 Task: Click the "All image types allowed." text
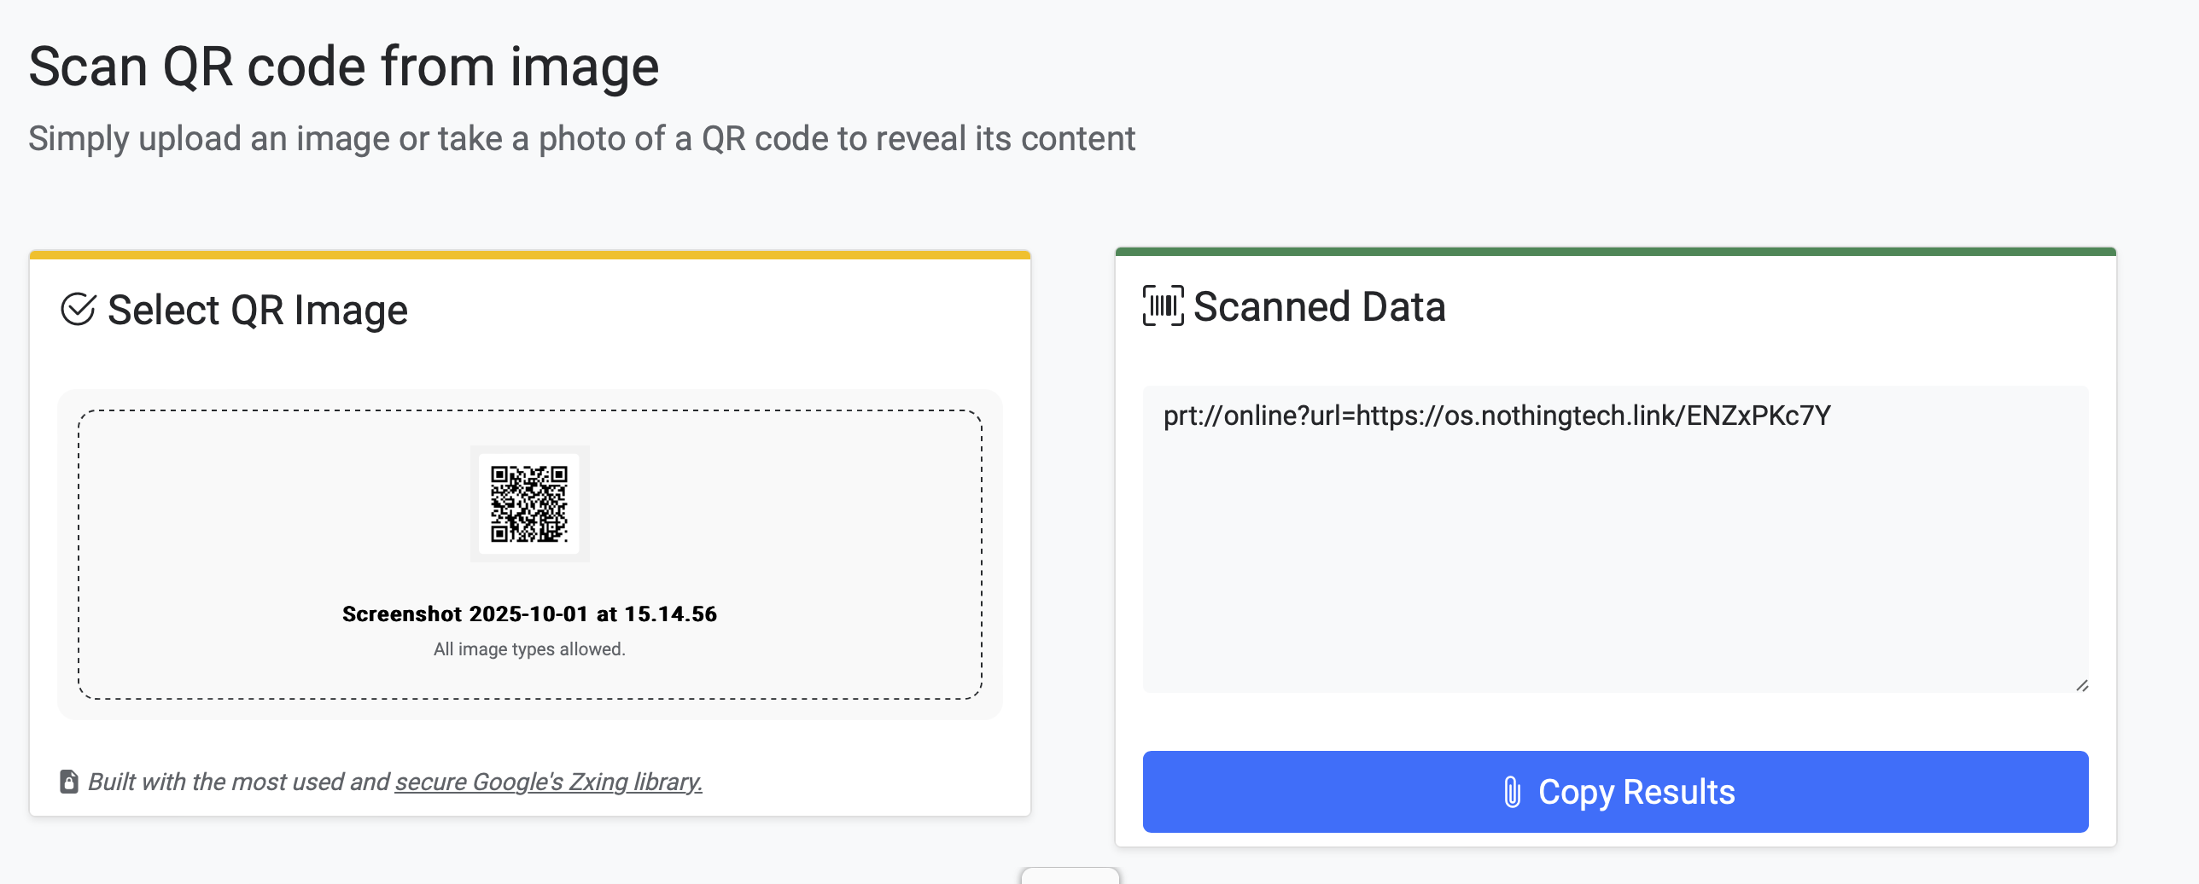click(x=529, y=649)
